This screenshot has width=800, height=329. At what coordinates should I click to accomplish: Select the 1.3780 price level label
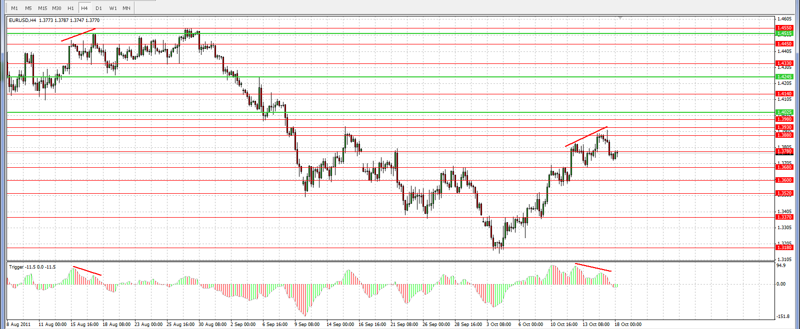[x=784, y=151]
